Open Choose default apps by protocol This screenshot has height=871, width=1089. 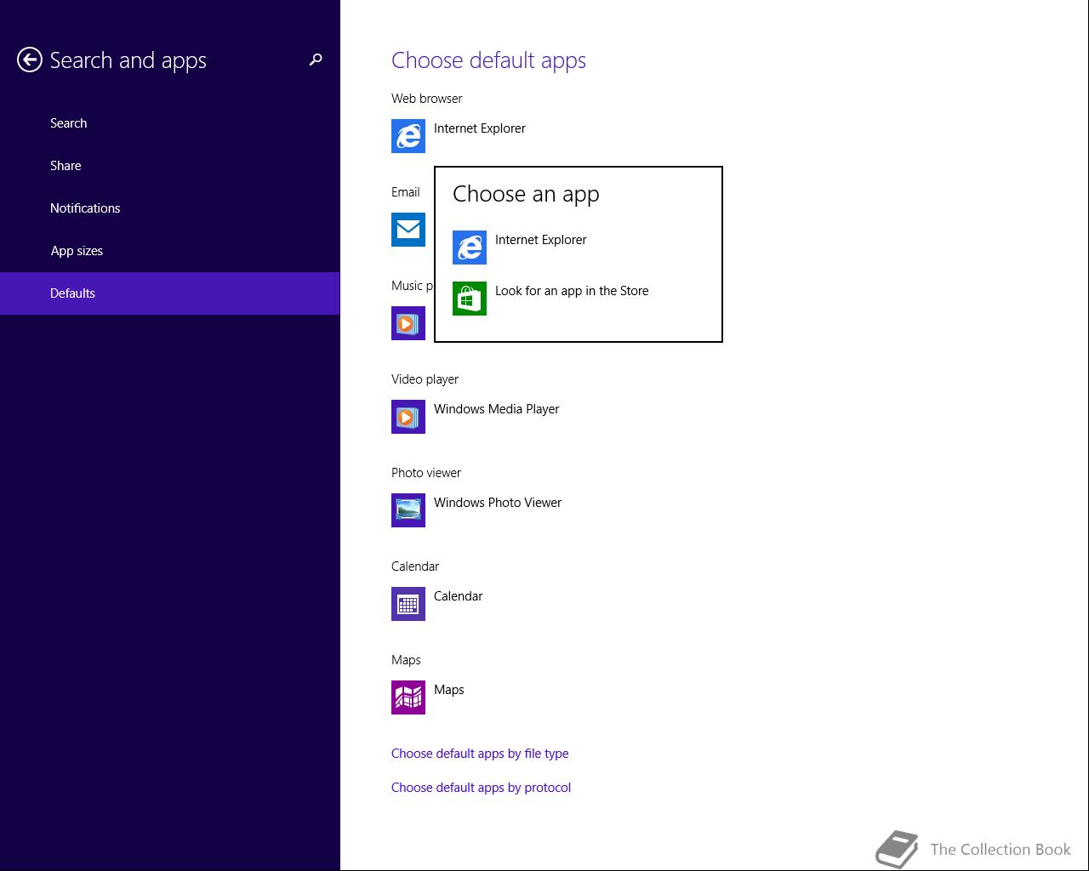pyautogui.click(x=481, y=788)
